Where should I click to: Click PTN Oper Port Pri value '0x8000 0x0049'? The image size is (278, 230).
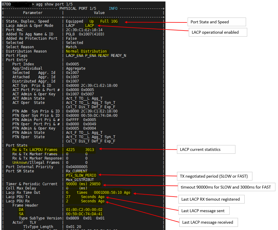[x=81, y=124]
